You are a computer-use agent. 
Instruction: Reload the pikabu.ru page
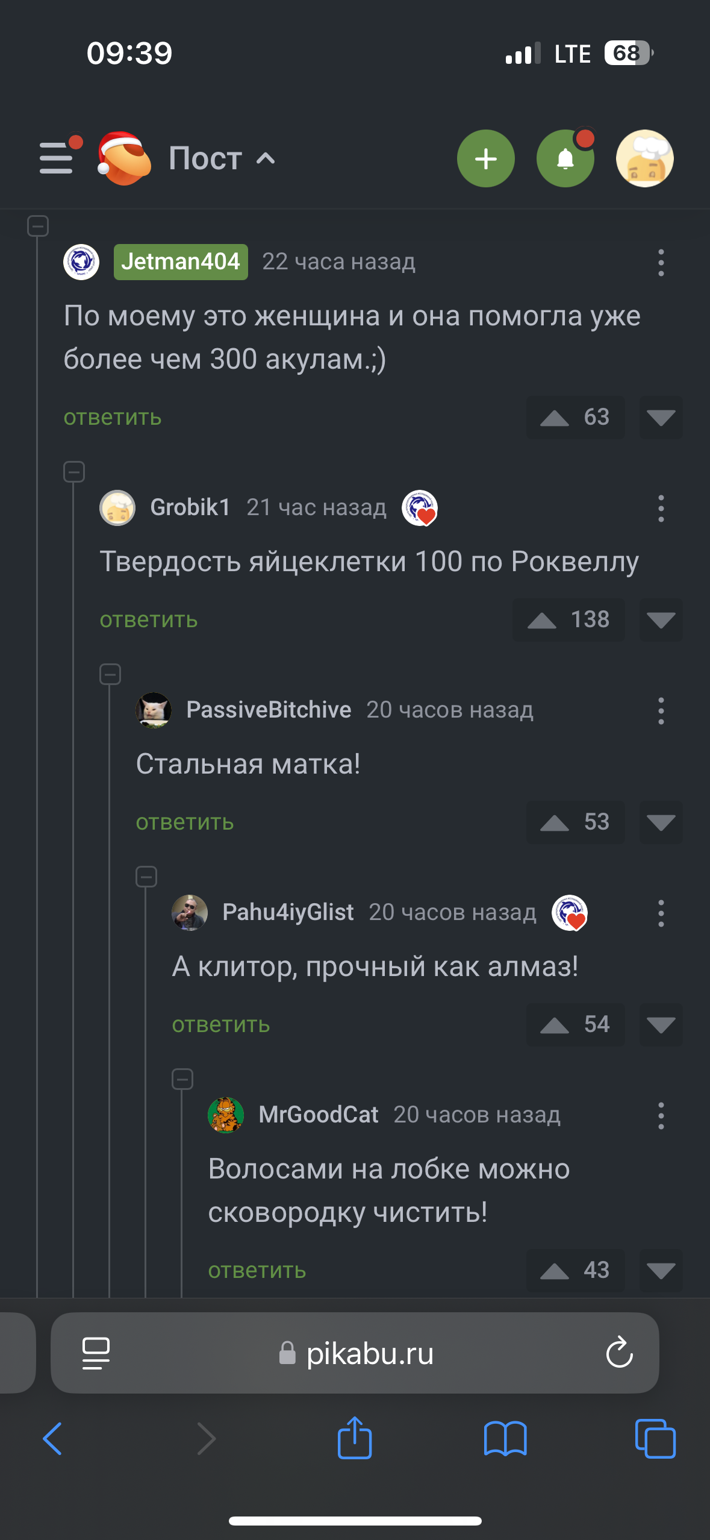click(619, 1353)
